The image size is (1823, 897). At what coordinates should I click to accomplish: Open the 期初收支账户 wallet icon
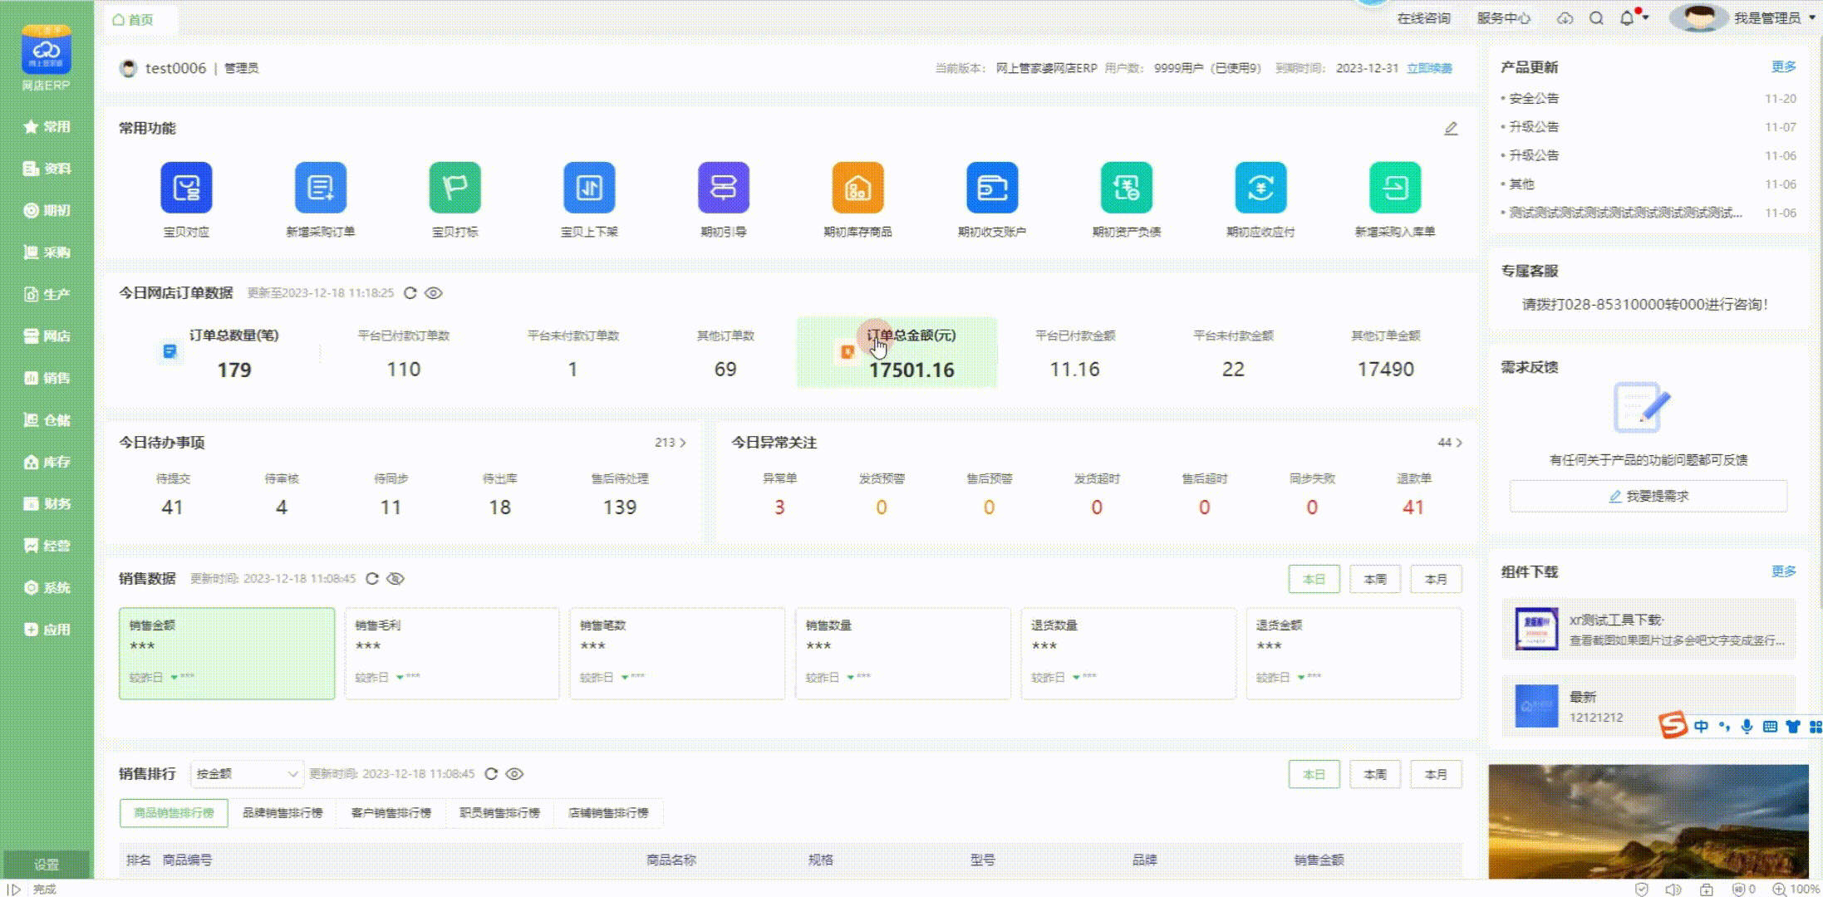coord(992,188)
